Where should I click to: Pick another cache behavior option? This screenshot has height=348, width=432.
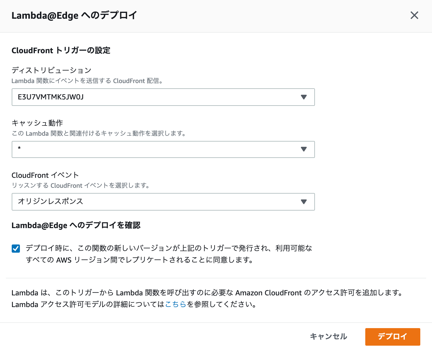[163, 149]
